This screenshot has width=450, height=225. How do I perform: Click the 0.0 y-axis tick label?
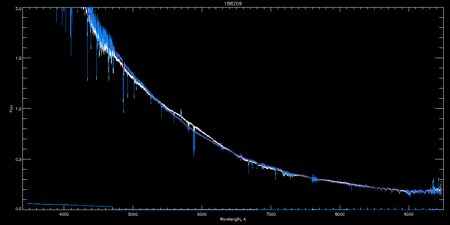pos(18,208)
